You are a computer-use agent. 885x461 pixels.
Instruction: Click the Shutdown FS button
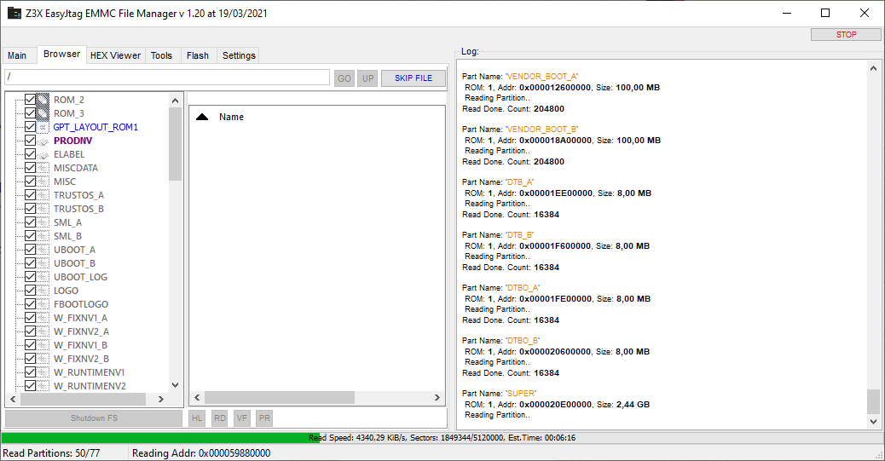(94, 418)
